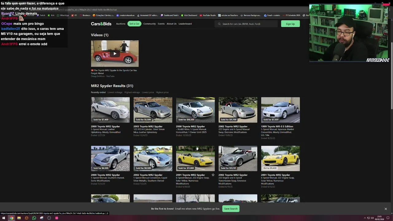
Task: Click the 2003 Toyota MR2 Spyder title
Action: pyautogui.click(x=148, y=126)
